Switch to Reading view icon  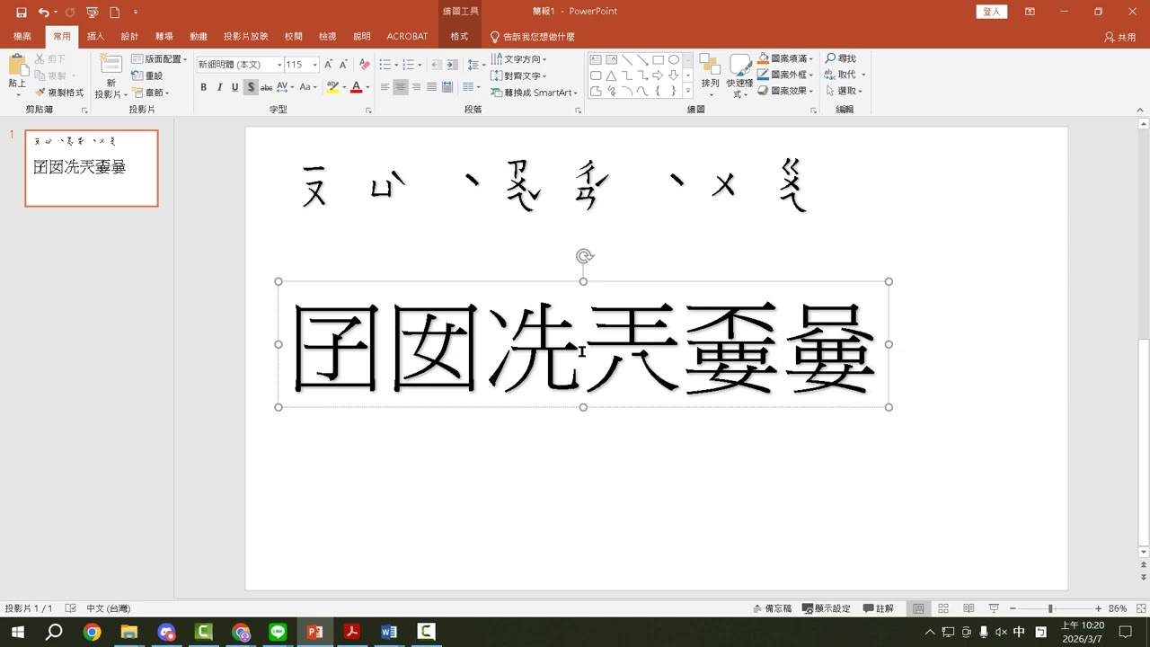tap(969, 608)
